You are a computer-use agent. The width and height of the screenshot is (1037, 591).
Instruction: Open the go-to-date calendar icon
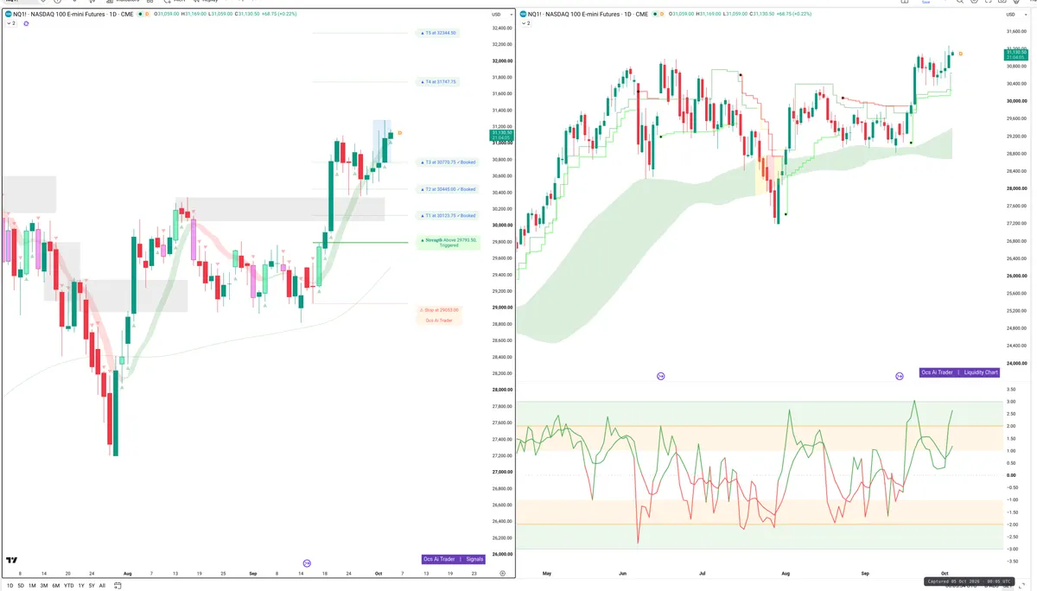pos(116,585)
